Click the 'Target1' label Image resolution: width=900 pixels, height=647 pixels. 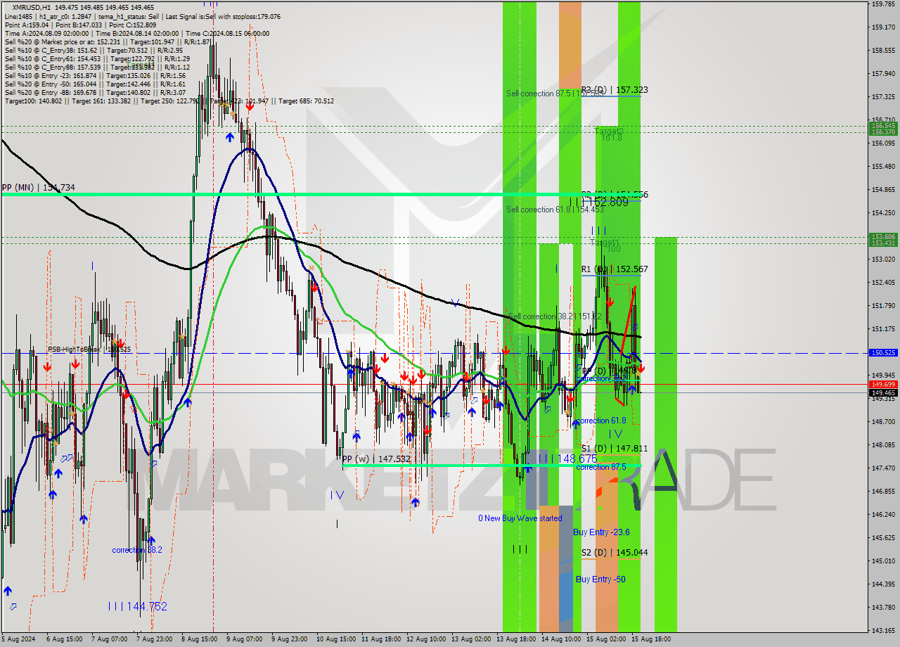pyautogui.click(x=605, y=243)
